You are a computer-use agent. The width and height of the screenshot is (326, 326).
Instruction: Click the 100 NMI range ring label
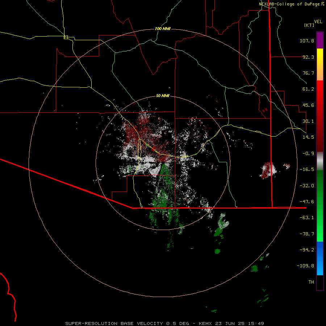163,29
